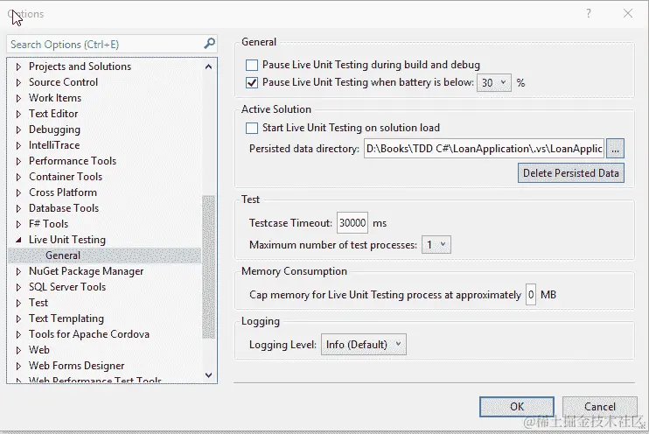Tick Start Live Unit Testing on solution load
Viewport: 649px width, 434px height.
252,128
